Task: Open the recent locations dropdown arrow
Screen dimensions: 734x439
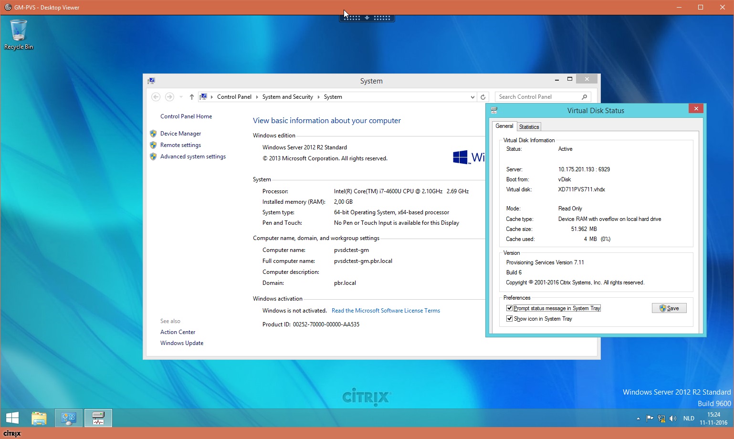Action: coord(181,97)
